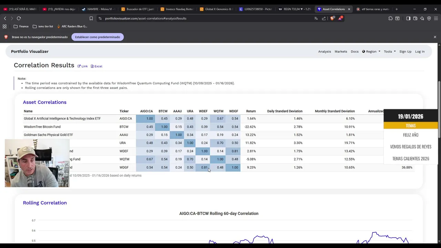
Task: Open the extensions puzzle icon
Action: pos(390,18)
